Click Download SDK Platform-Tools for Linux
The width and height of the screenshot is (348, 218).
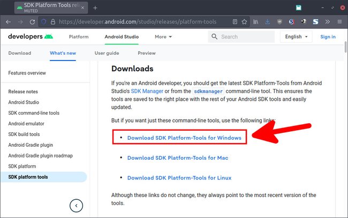pyautogui.click(x=179, y=178)
